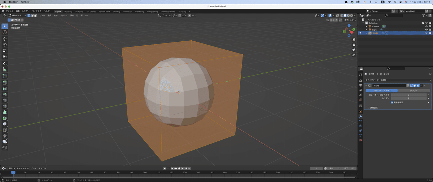This screenshot has width=433, height=182.
Task: Select the Edge Slide tool
Action: pos(5,130)
